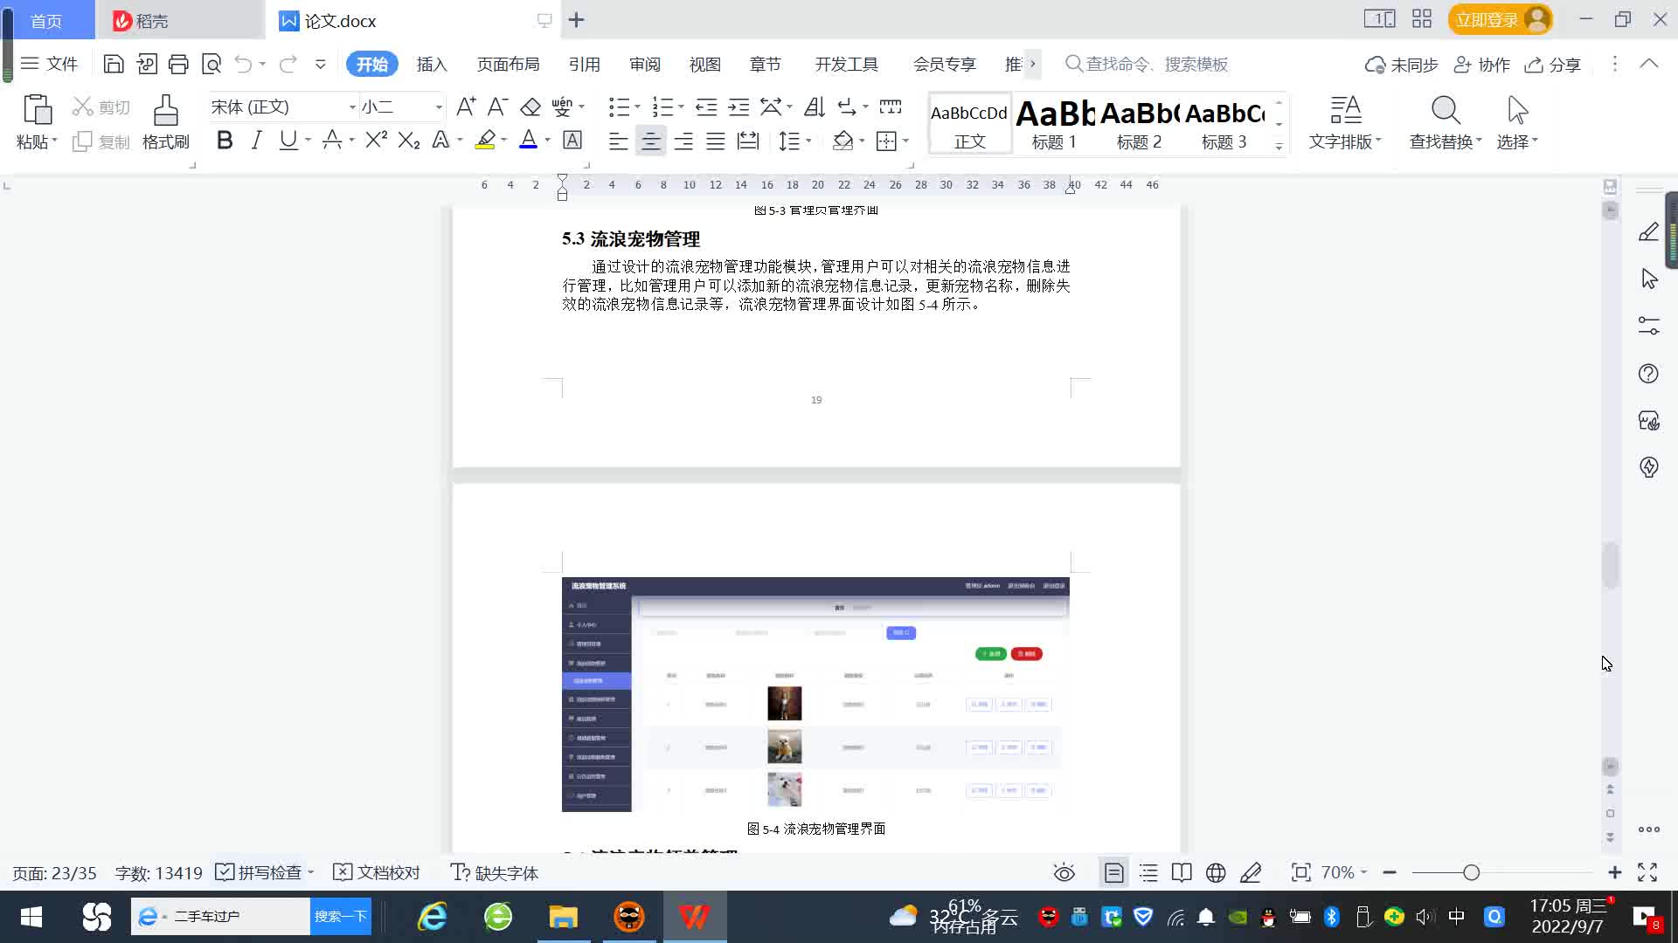Viewport: 1678px width, 943px height.
Task: Increase font size with A+ icon
Action: [466, 107]
